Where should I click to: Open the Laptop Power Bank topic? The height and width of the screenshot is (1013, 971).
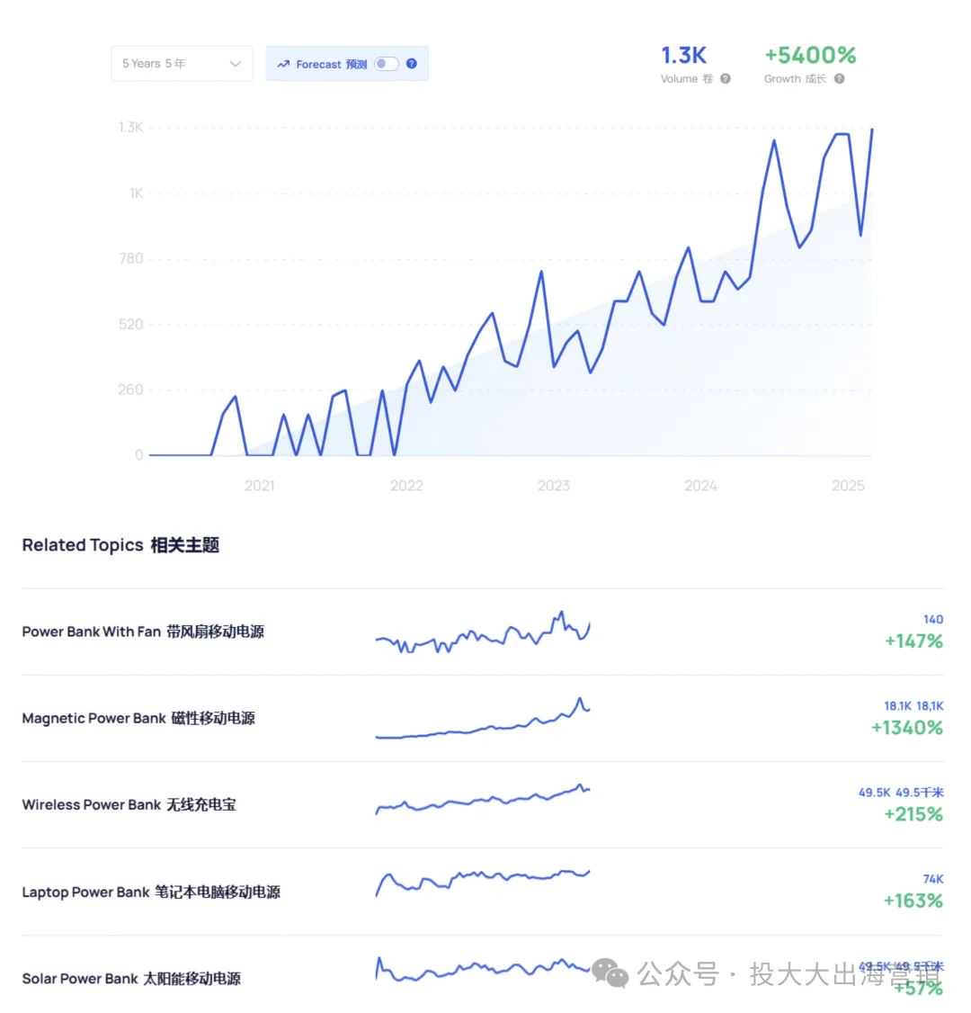pos(151,892)
